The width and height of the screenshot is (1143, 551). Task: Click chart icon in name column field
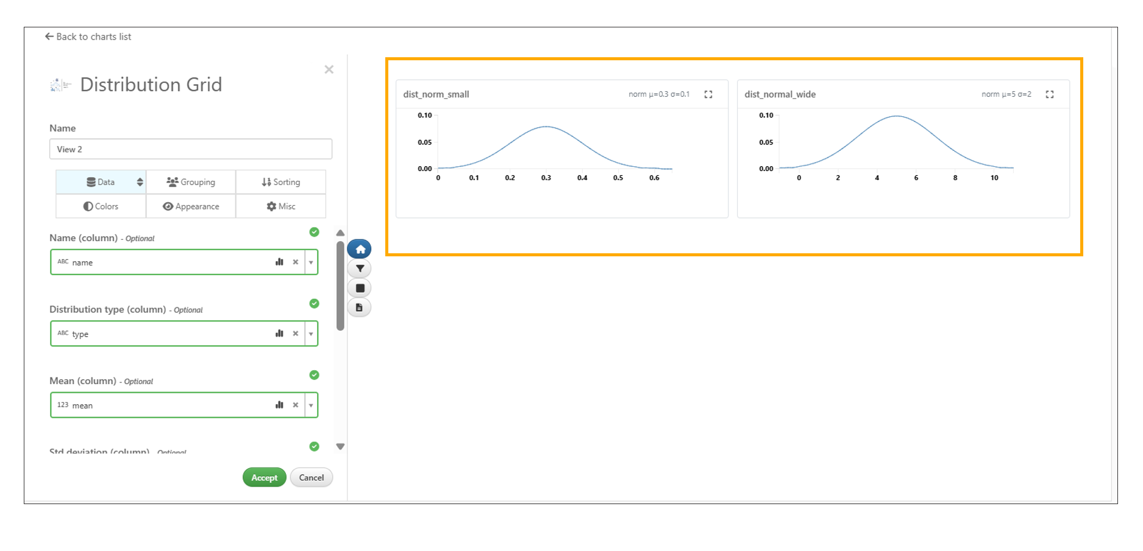pos(279,262)
